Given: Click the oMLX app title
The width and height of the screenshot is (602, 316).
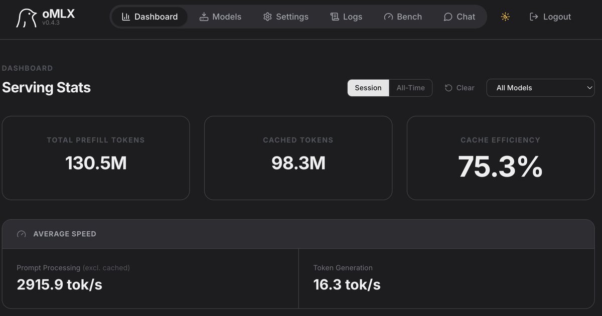Looking at the screenshot, I should click(x=59, y=14).
